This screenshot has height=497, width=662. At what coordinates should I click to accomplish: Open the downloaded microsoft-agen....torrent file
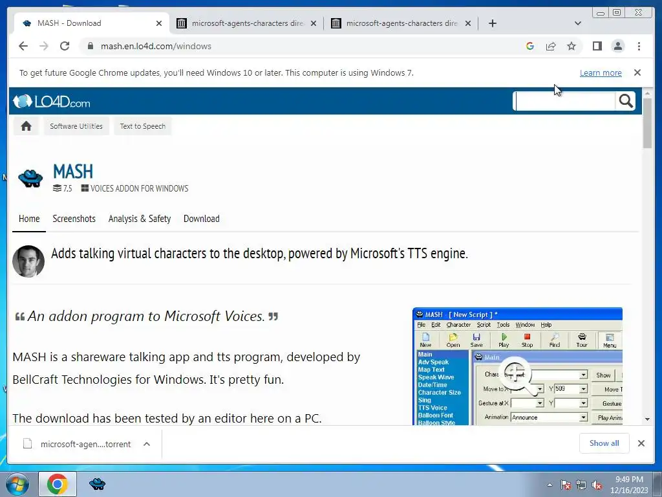click(78, 444)
